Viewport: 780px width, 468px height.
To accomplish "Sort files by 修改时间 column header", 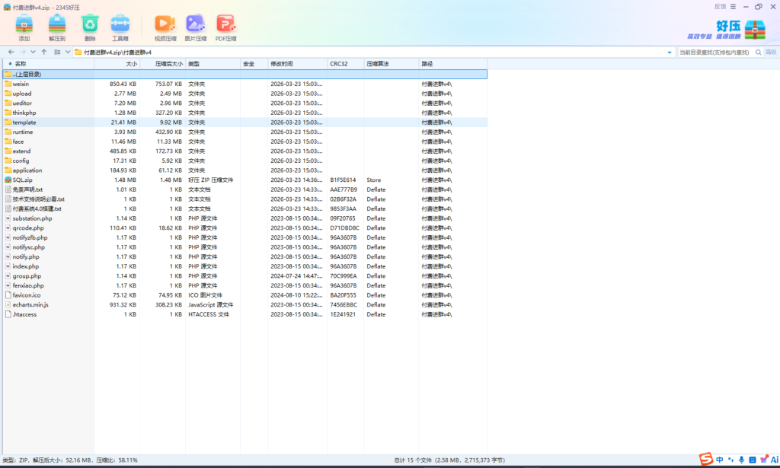I will pos(281,64).
